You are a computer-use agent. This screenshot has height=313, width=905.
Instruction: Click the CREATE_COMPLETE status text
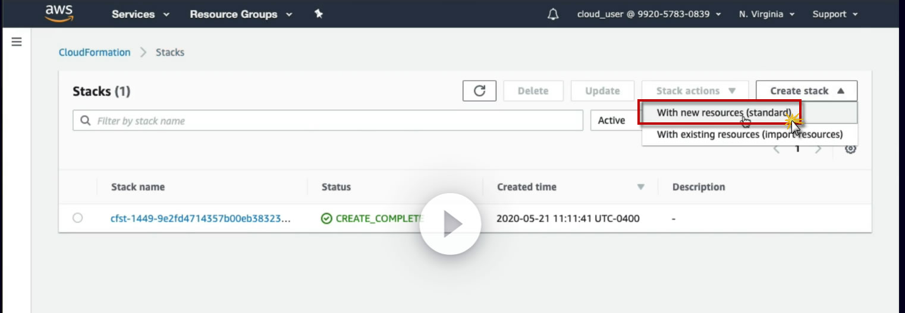pos(380,218)
